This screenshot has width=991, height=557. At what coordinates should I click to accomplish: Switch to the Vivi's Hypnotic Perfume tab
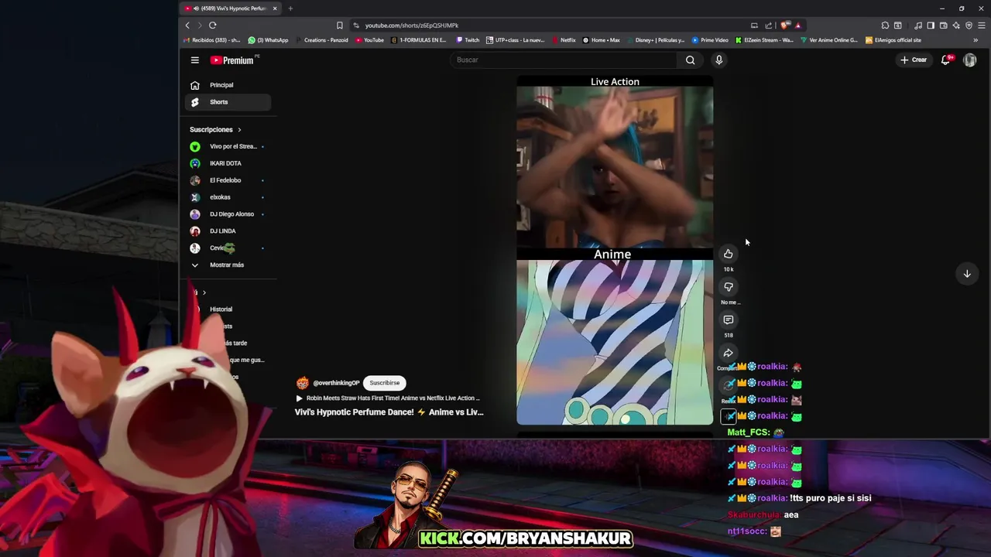[230, 9]
